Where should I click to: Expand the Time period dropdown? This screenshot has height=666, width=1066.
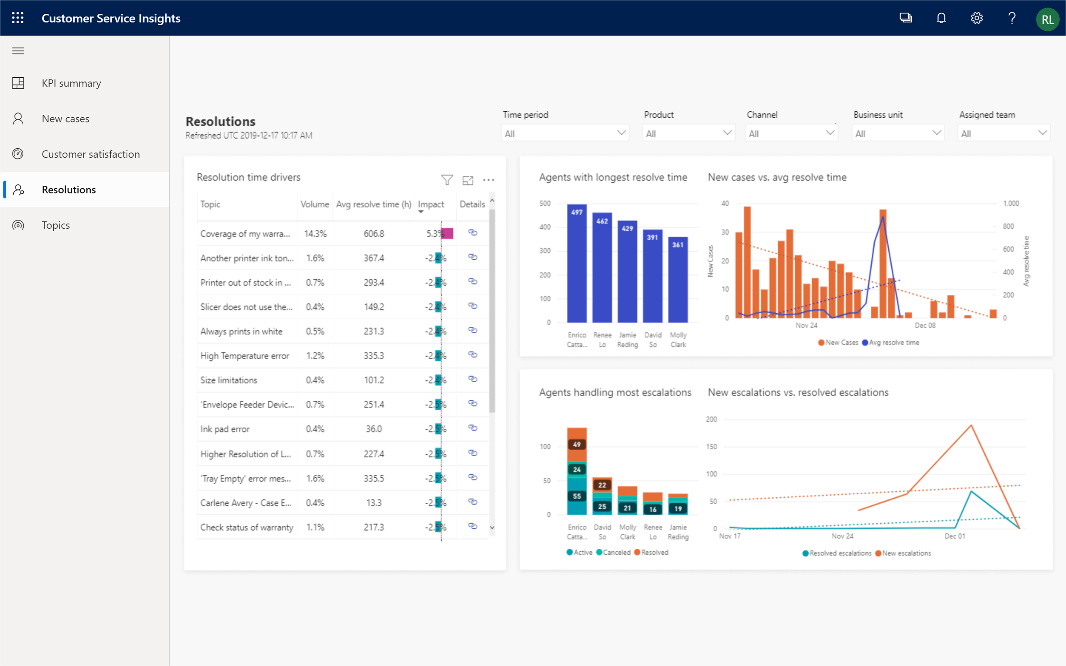tap(565, 133)
